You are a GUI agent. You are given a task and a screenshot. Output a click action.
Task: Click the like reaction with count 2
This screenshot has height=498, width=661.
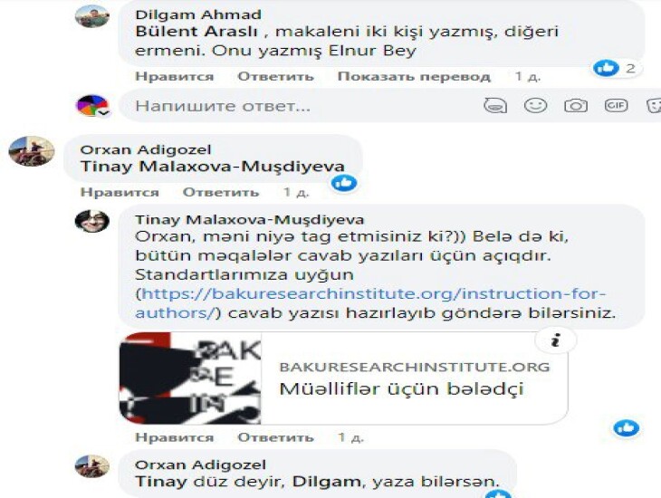coord(618,68)
